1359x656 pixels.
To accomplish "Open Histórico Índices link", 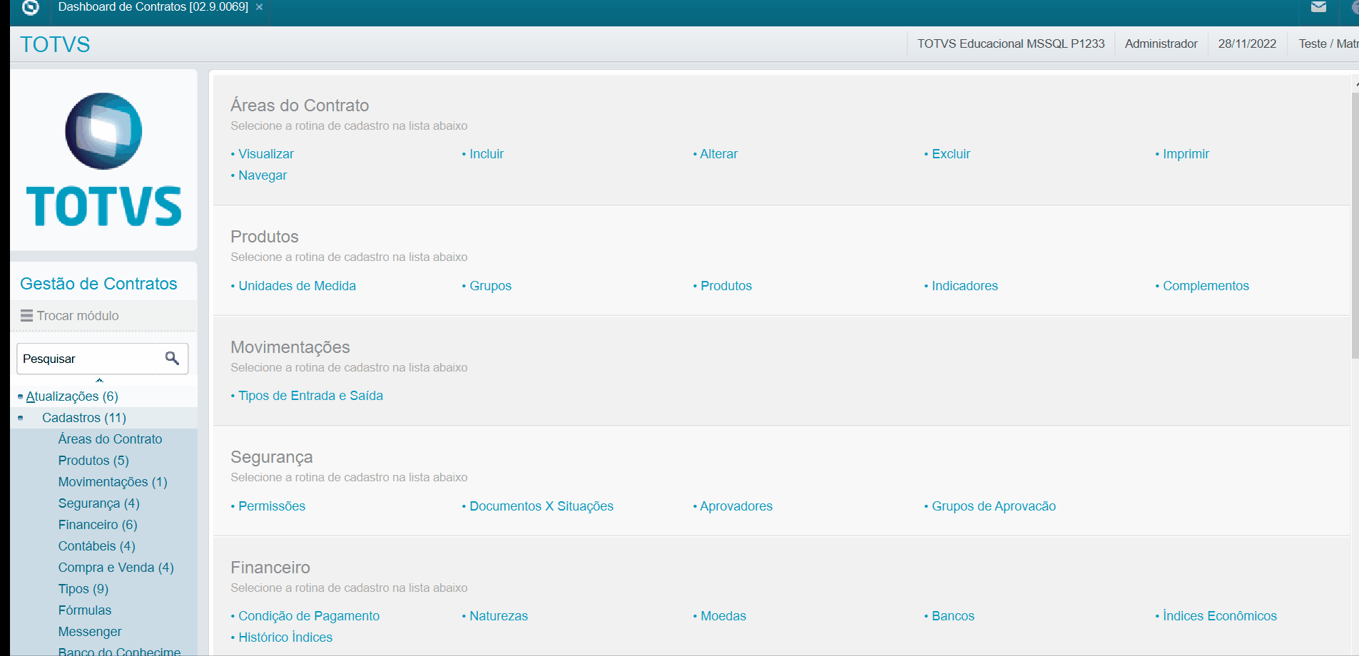I will tap(285, 637).
